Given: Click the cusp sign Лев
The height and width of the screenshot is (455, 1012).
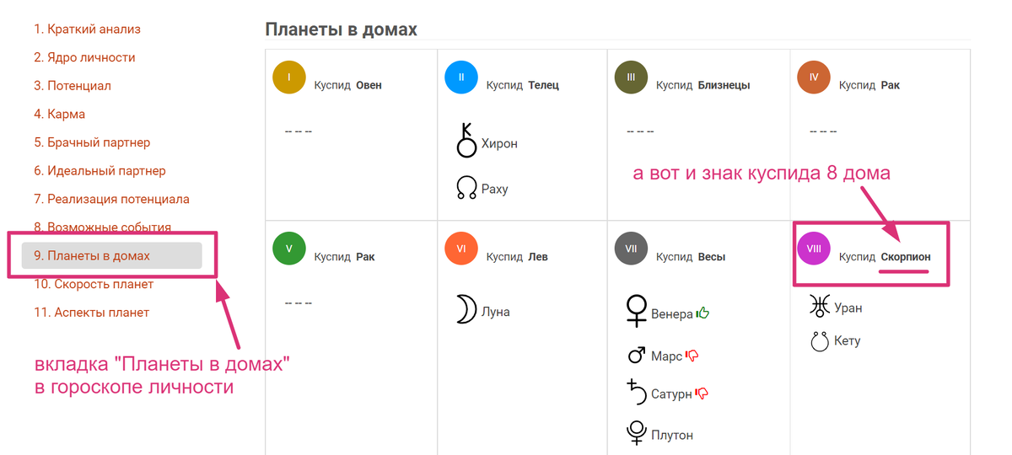Looking at the screenshot, I should point(538,257).
